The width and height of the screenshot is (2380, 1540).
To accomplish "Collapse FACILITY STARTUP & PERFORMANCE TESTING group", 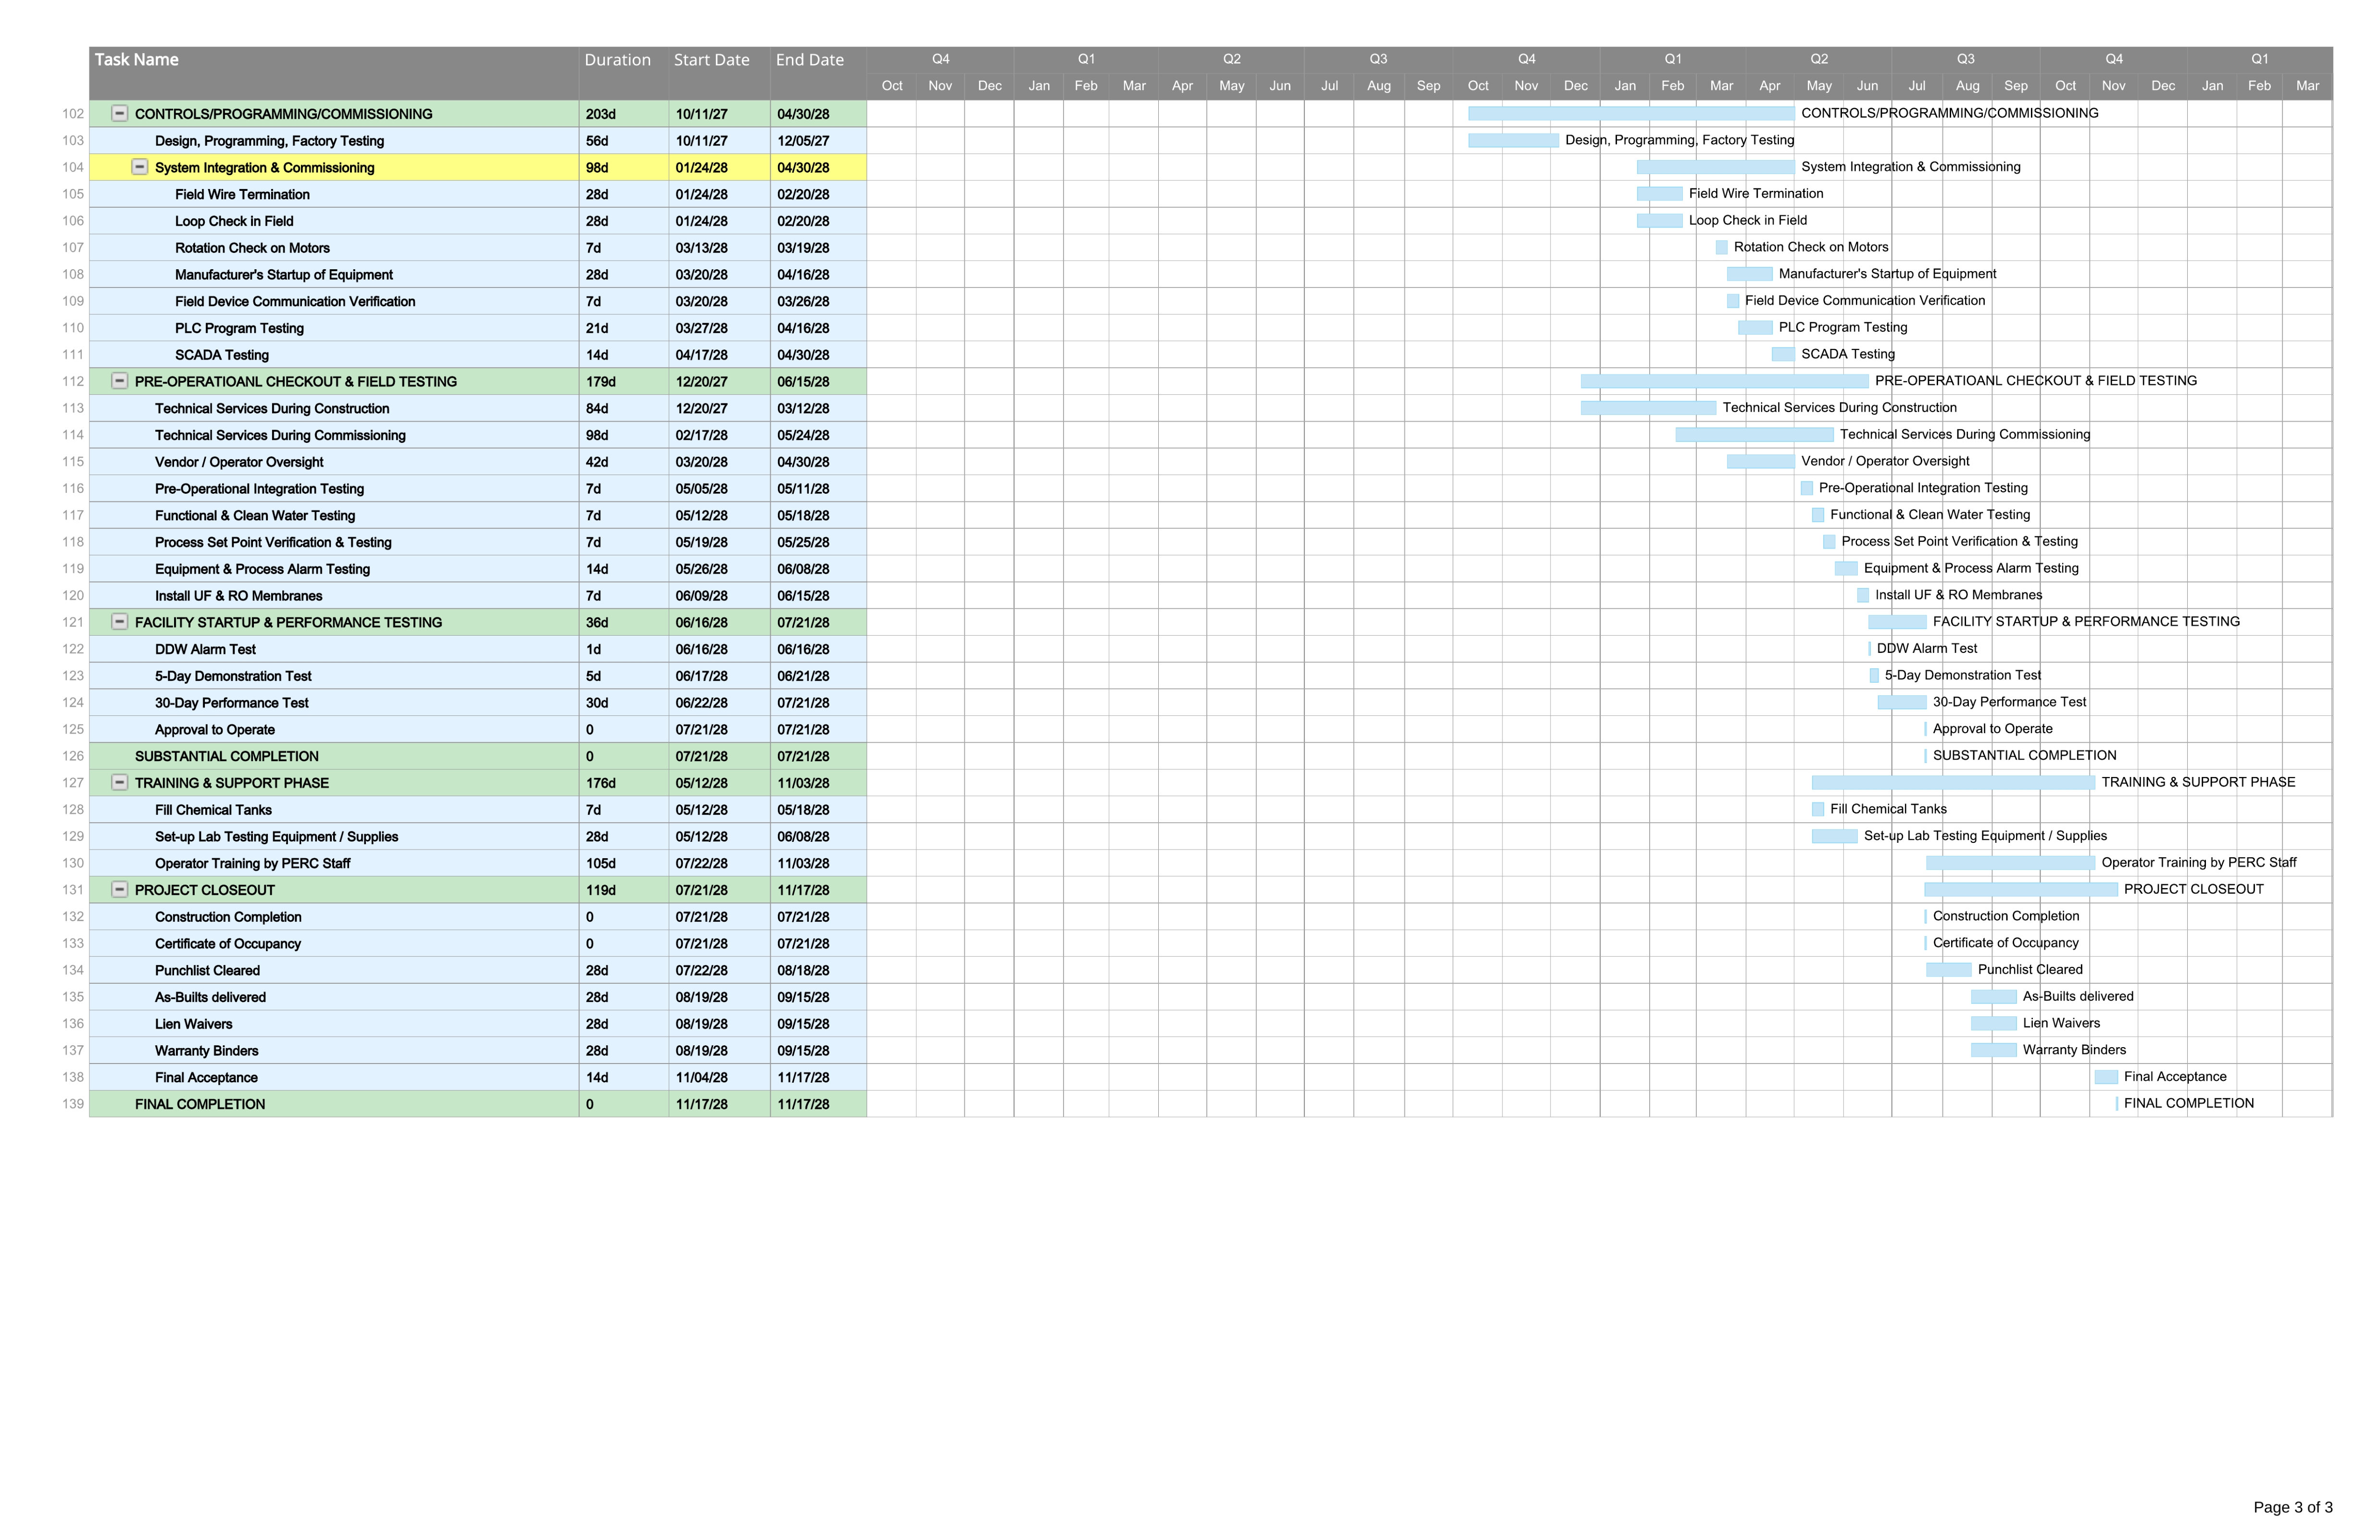I will [119, 622].
